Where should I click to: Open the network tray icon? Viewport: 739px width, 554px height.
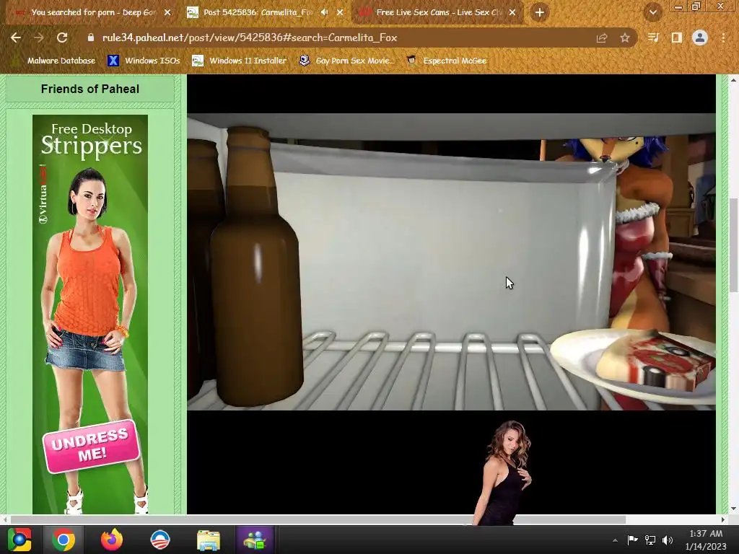[x=650, y=540]
